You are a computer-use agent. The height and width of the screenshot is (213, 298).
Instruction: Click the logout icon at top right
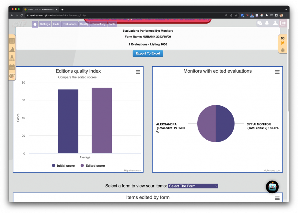coord(283,23)
